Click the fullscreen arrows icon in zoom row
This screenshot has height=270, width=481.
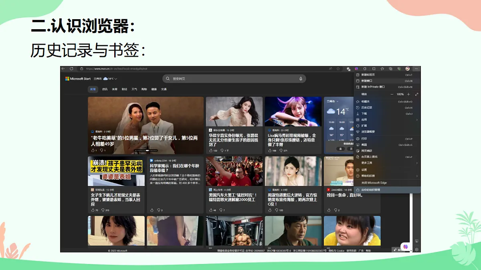(x=417, y=94)
